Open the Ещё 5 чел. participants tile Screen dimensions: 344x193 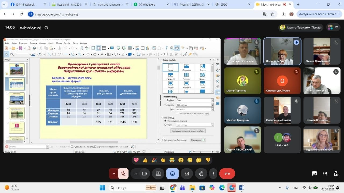pyautogui.click(x=282, y=140)
